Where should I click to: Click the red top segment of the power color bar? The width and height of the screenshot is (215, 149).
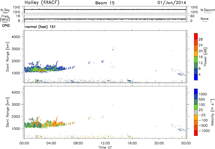coord(196,36)
